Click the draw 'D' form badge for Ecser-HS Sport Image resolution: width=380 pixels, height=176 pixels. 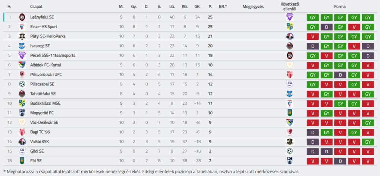click(x=327, y=27)
